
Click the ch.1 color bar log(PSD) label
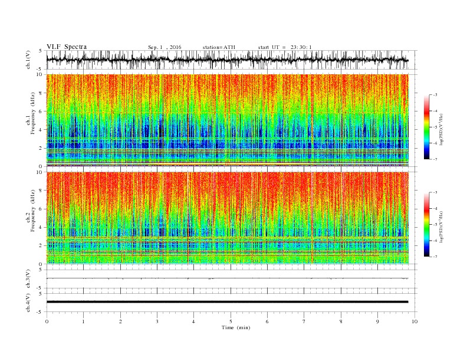pos(442,129)
